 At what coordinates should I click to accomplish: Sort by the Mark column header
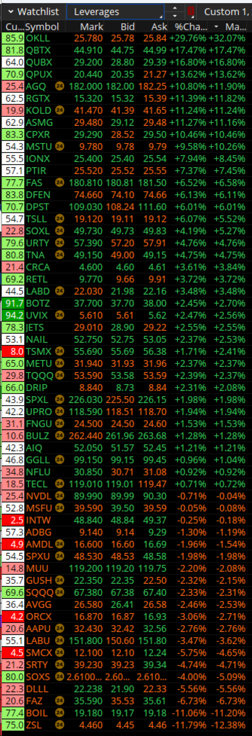click(92, 27)
